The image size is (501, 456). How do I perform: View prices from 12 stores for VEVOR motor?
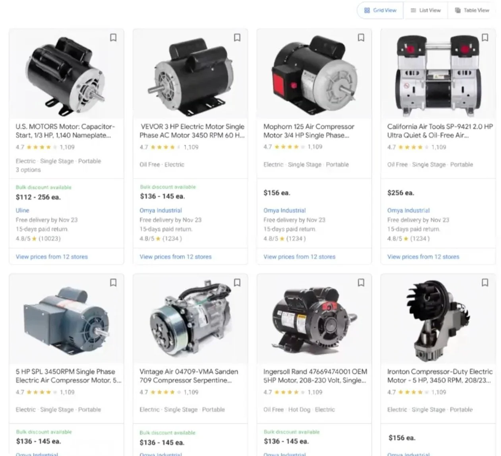point(176,257)
